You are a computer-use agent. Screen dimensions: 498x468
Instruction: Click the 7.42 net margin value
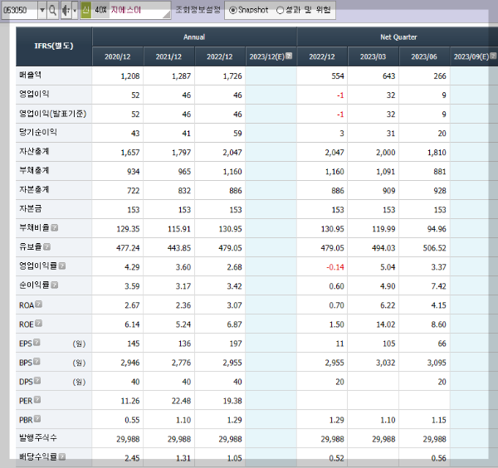pyautogui.click(x=438, y=286)
